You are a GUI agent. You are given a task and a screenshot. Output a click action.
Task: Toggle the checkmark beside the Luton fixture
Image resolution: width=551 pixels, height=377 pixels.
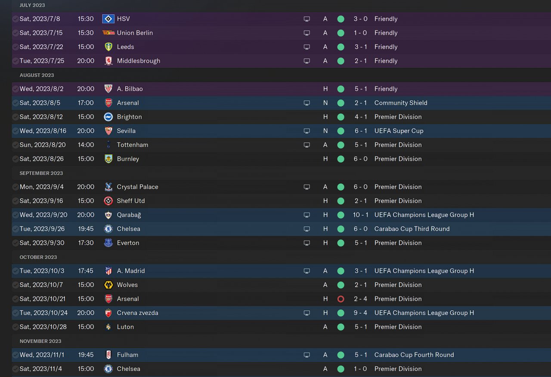15,327
